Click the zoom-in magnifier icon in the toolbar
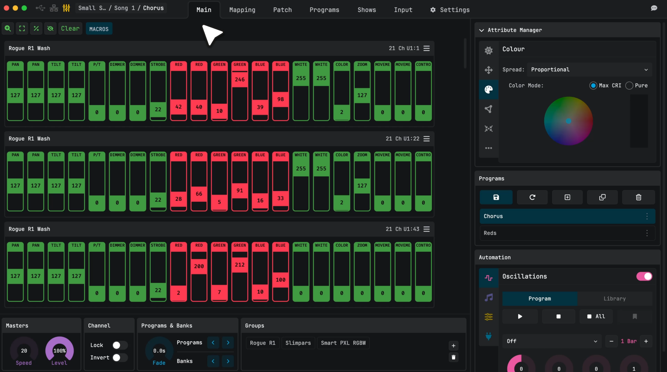The image size is (667, 372). pyautogui.click(x=8, y=29)
